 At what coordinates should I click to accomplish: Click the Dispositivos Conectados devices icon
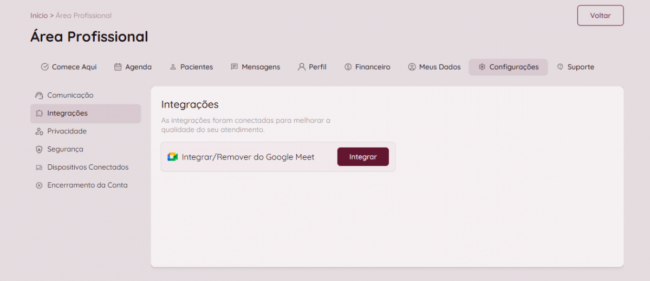pos(38,168)
